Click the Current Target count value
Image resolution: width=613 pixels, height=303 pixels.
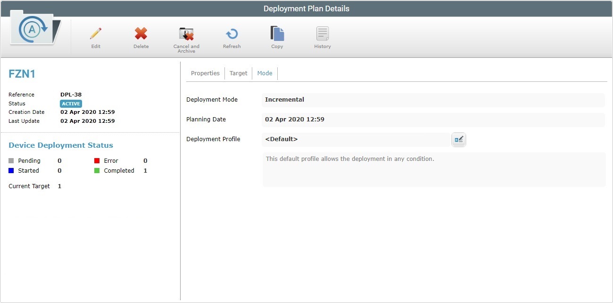coord(59,186)
